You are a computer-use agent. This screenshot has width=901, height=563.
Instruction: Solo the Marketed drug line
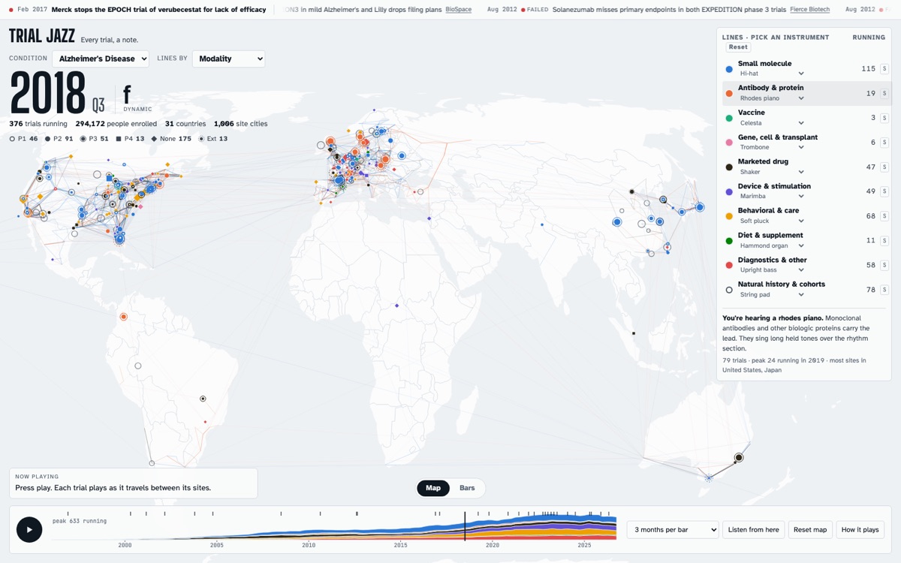[884, 167]
